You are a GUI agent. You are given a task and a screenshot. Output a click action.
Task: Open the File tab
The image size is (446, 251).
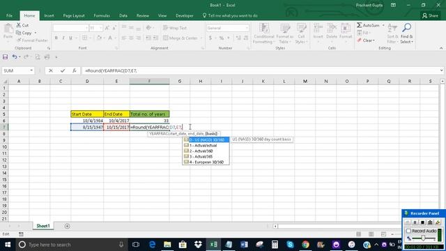click(9, 15)
